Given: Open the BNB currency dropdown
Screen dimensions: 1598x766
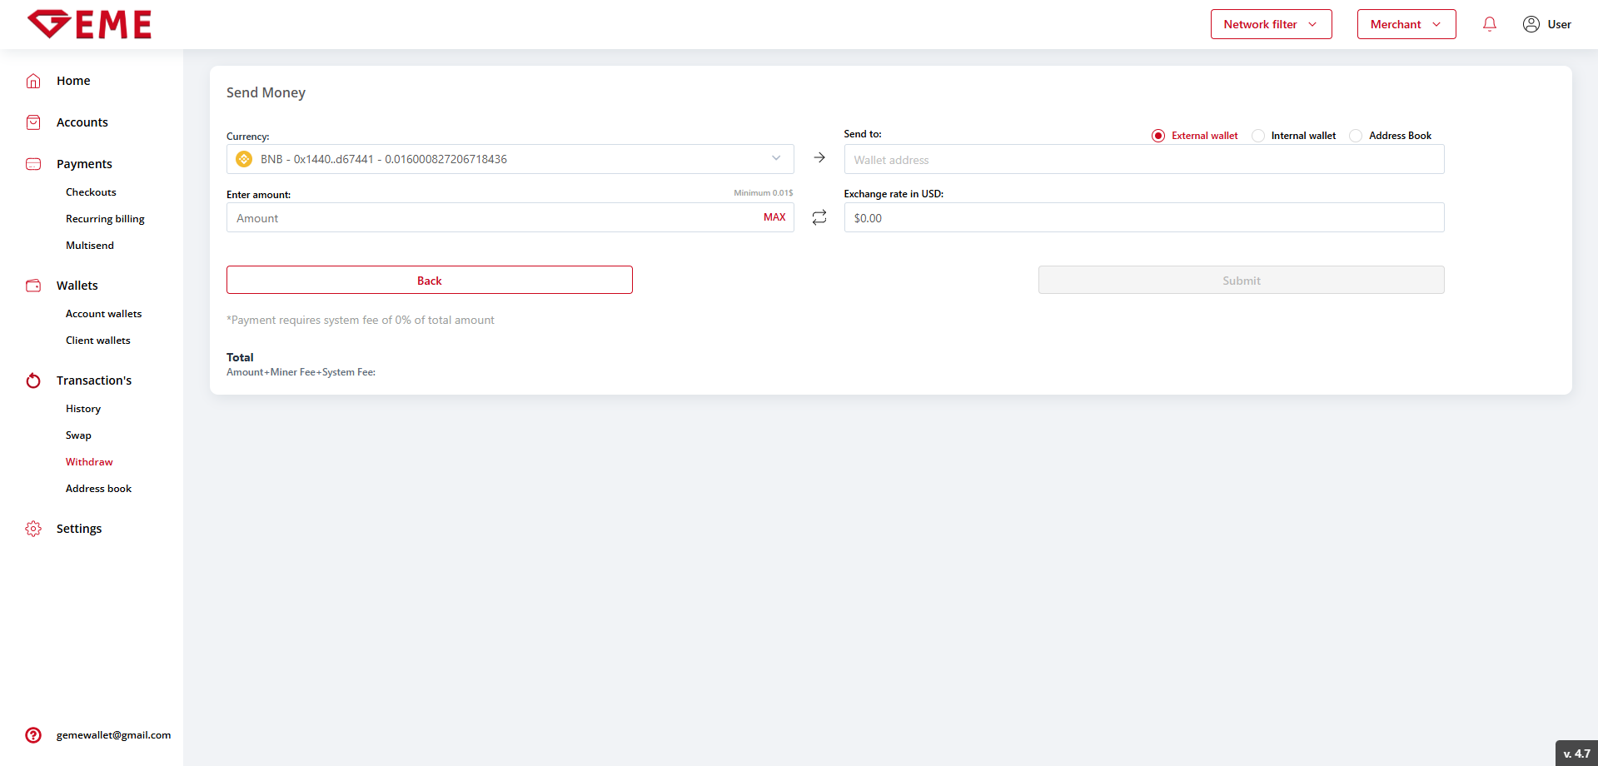Looking at the screenshot, I should point(510,159).
